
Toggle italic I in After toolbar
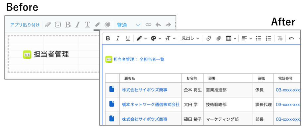[117, 38]
